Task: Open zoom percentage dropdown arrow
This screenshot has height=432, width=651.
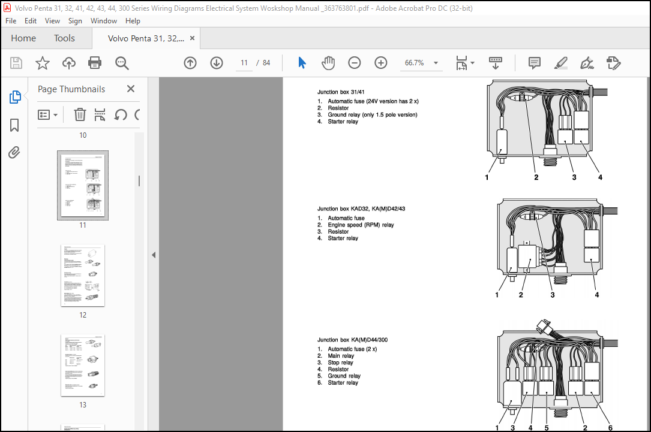Action: pos(436,63)
